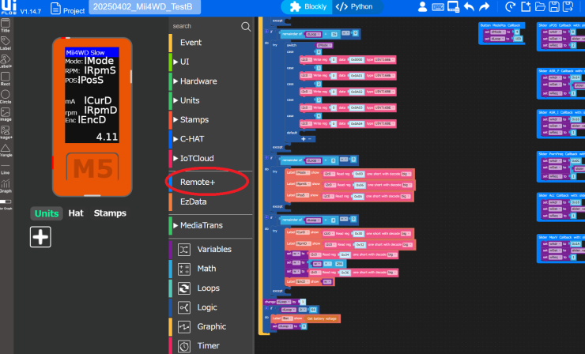Click the Project document icon
The image size is (585, 354).
[55, 8]
